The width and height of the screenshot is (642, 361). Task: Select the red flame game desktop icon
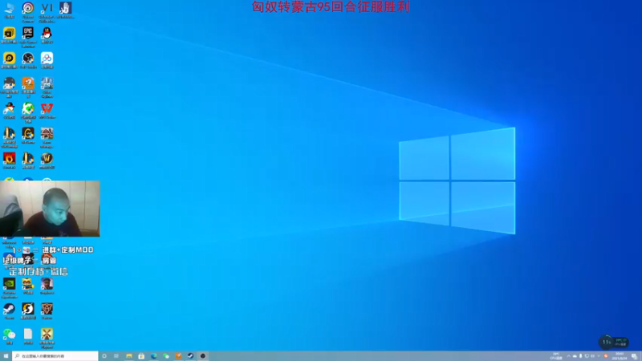point(9,160)
